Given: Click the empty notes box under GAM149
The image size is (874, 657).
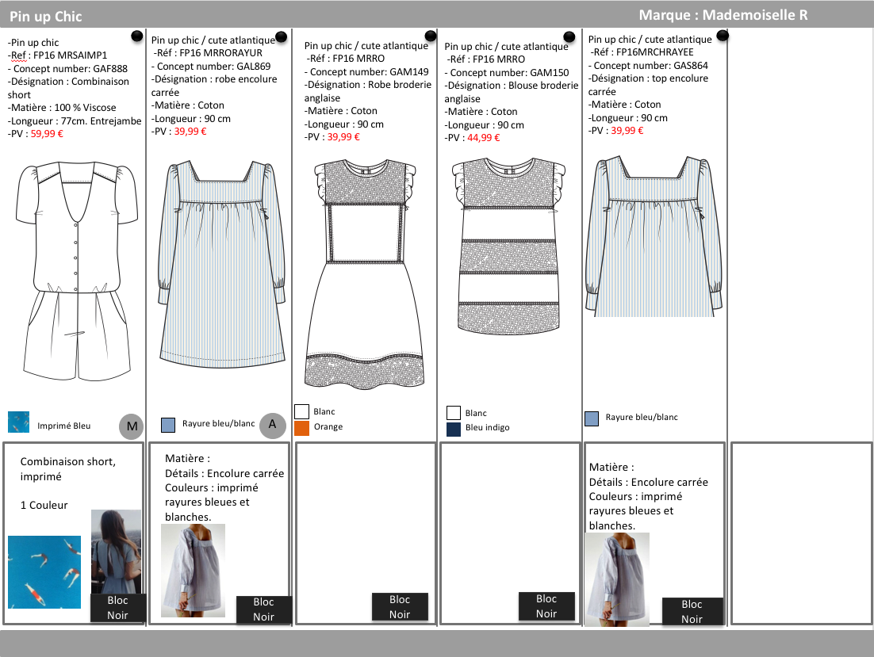Looking at the screenshot, I should pyautogui.click(x=365, y=533).
